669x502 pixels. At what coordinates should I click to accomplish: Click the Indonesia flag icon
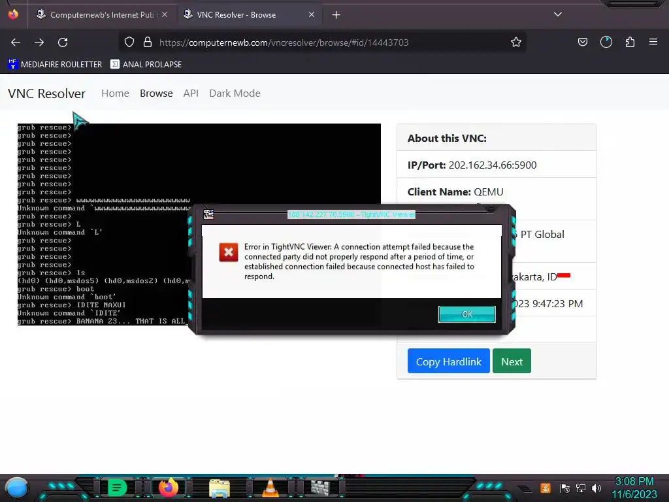[x=564, y=275]
